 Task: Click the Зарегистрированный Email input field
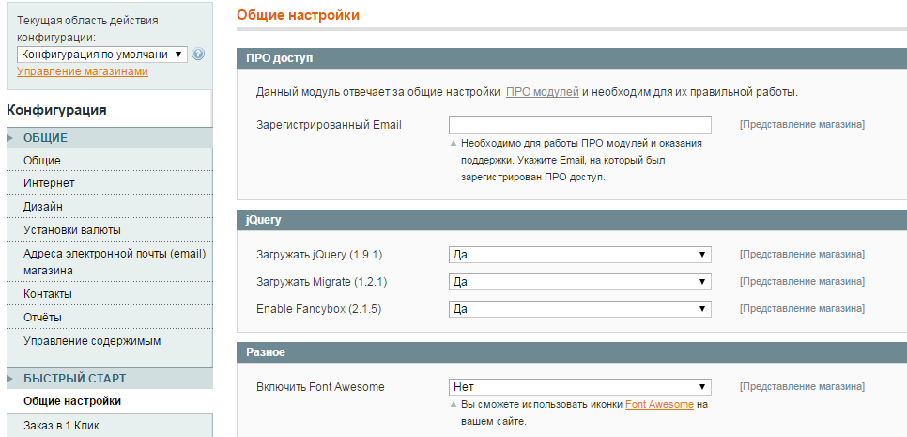(x=579, y=125)
